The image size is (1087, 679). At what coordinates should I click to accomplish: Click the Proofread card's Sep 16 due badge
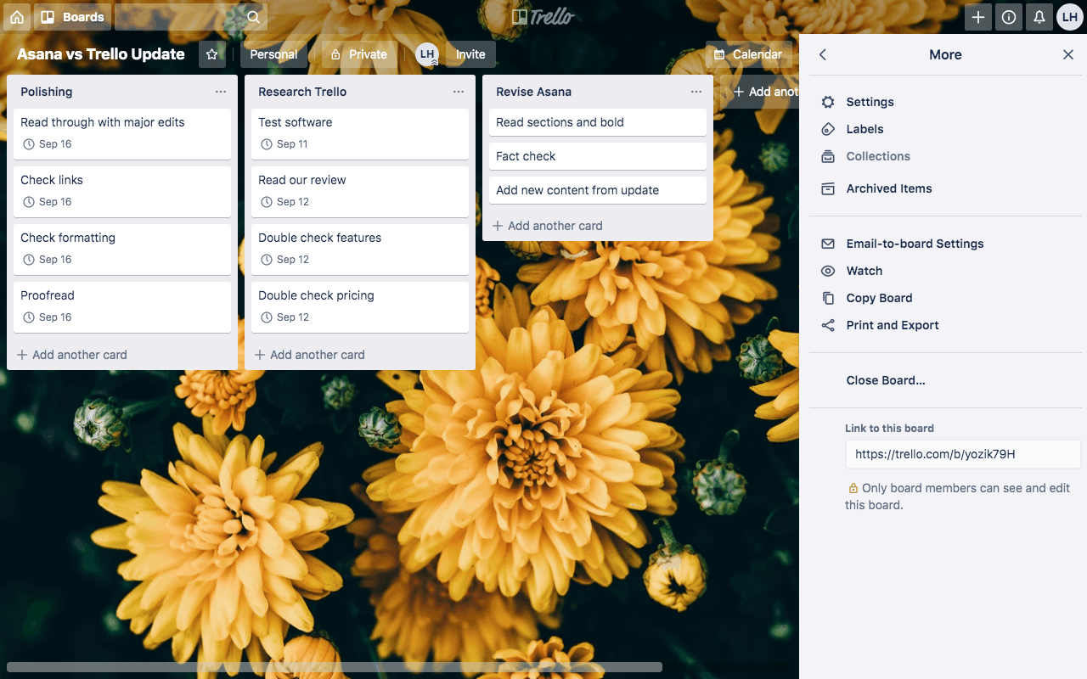click(47, 317)
